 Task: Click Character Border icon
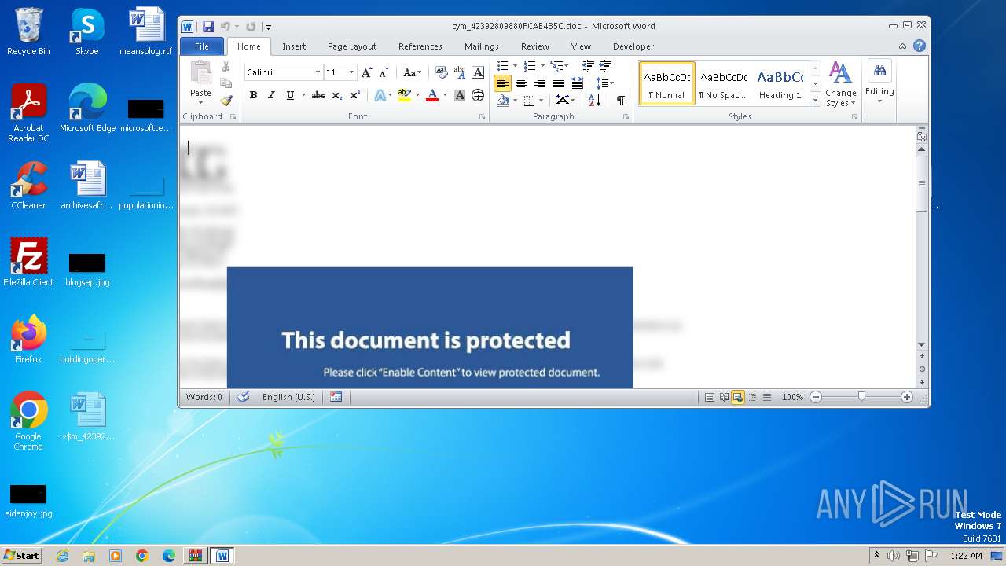coord(478,72)
